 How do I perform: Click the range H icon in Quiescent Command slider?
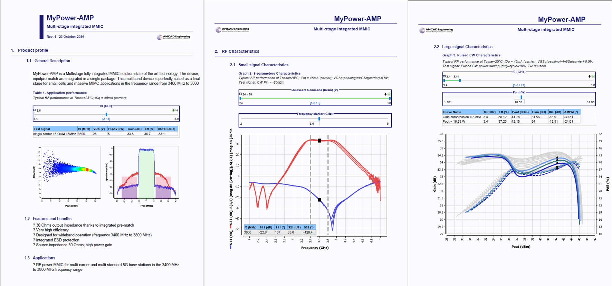click(389, 94)
